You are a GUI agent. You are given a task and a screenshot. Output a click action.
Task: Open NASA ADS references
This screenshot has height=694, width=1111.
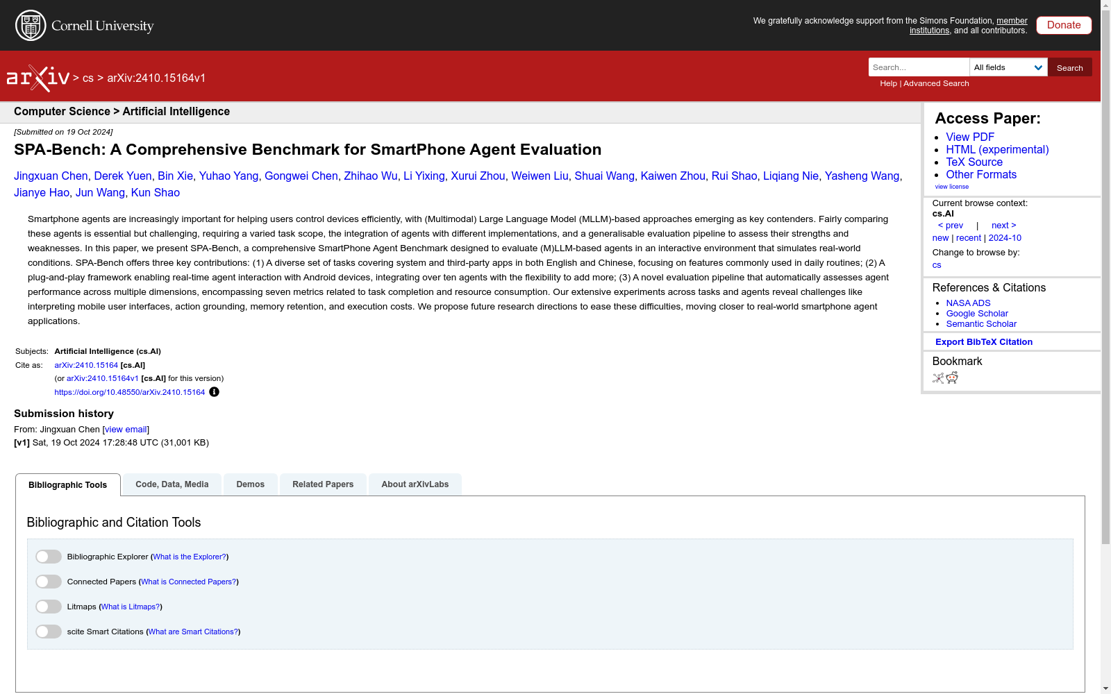pyautogui.click(x=968, y=303)
